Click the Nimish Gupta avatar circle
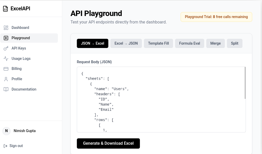This screenshot has height=154, width=262. click(6, 131)
